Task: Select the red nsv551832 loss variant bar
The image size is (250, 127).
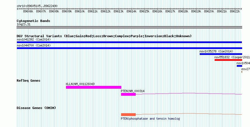Action: [x=228, y=60]
